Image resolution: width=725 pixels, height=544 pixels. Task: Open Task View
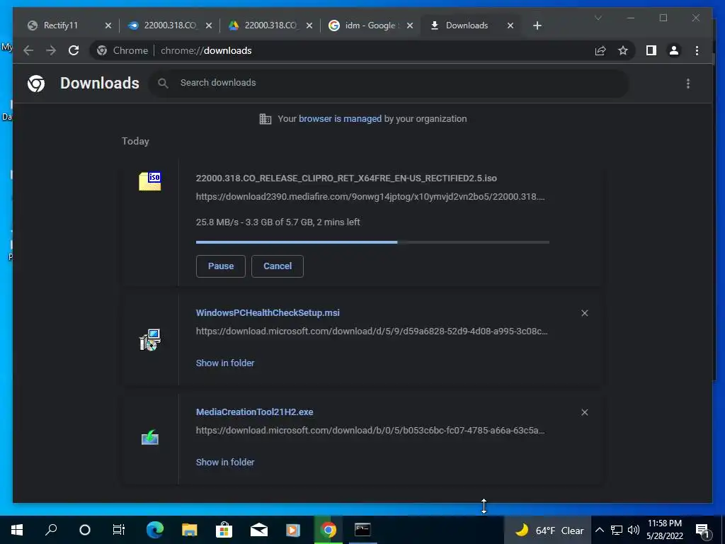pyautogui.click(x=119, y=530)
